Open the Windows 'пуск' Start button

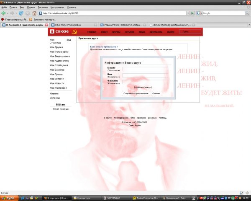coord(9,198)
